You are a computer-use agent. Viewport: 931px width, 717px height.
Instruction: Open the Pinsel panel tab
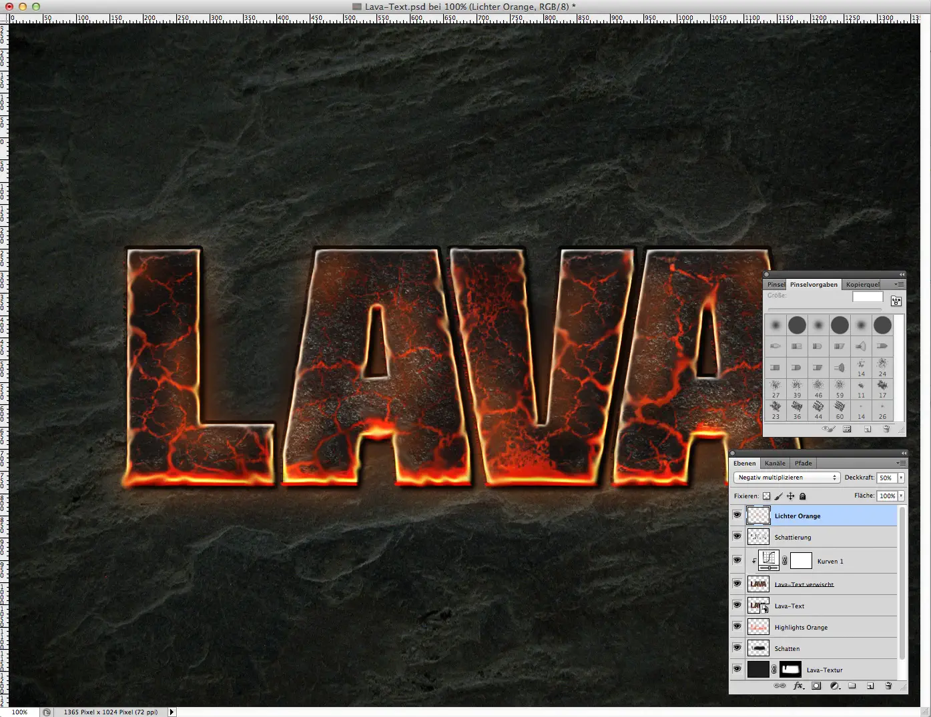(x=775, y=284)
